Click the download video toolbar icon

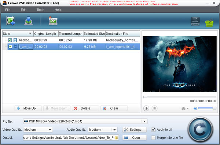tap(29, 21)
